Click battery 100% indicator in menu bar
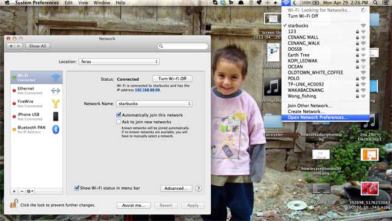The height and width of the screenshot is (221, 392). tap(310, 2)
